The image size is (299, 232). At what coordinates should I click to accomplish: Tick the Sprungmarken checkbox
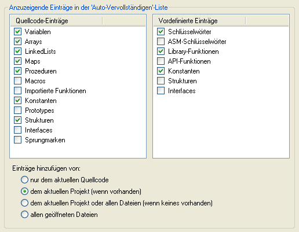pos(17,140)
